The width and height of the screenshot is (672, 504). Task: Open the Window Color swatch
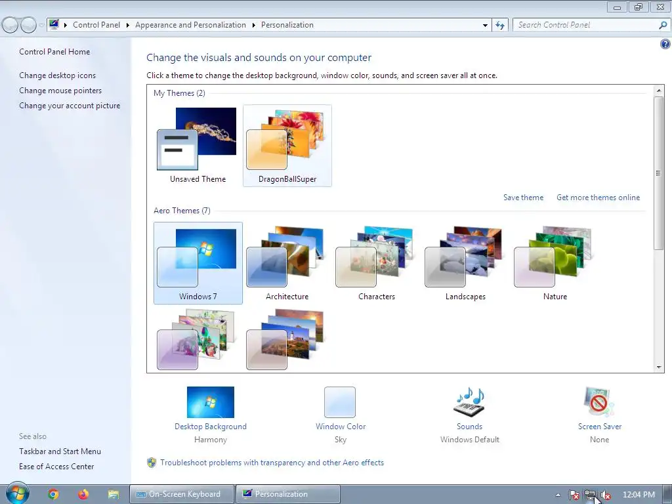coord(340,402)
